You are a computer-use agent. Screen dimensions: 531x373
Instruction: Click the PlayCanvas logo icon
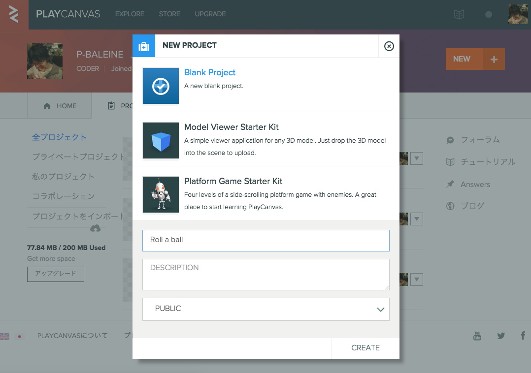(14, 14)
